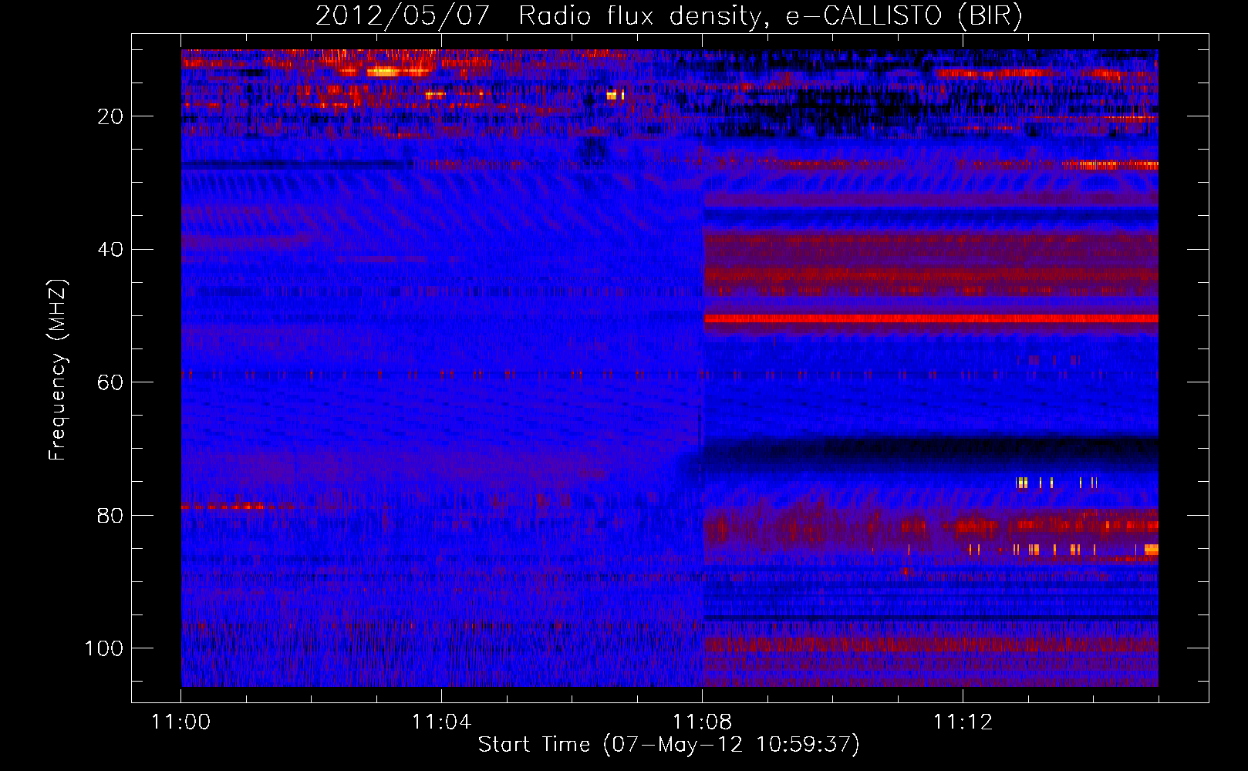
Task: Click the '11:00' time axis label
Action: pyautogui.click(x=180, y=722)
